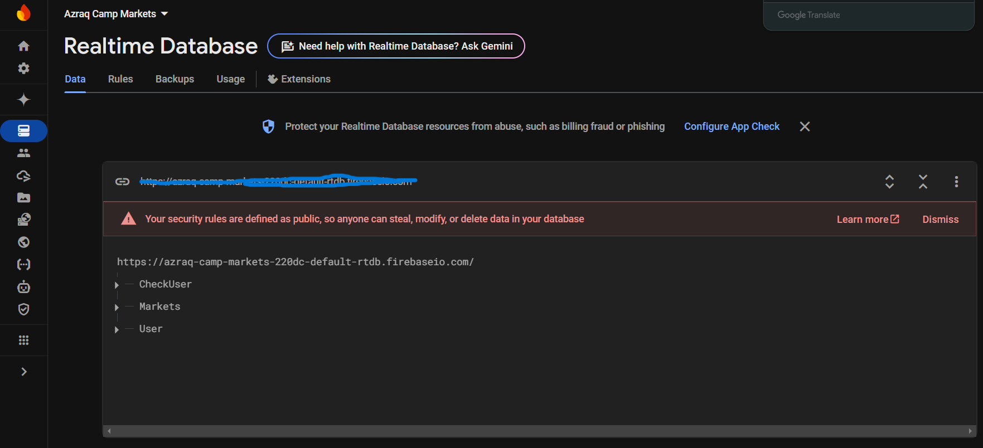983x448 pixels.
Task: Switch to the Rules tab
Action: (120, 79)
